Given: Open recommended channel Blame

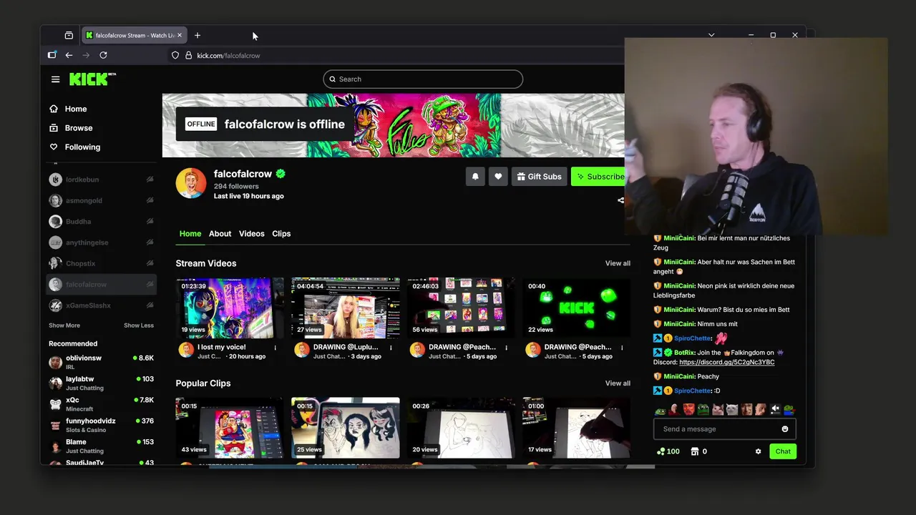Looking at the screenshot, I should point(101,446).
